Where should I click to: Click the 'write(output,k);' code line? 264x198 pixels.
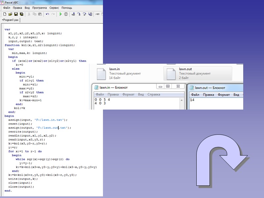click(x=23, y=179)
